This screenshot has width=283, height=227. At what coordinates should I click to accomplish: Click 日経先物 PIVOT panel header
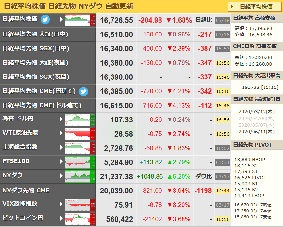click(257, 145)
